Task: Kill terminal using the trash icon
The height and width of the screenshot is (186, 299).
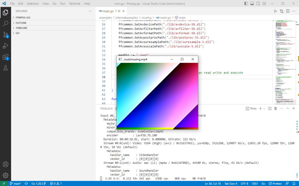Action: (275, 108)
